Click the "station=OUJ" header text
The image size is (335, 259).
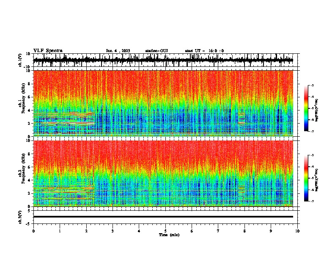(x=157, y=51)
